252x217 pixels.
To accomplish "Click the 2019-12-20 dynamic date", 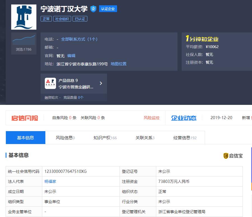I will point(221,118).
